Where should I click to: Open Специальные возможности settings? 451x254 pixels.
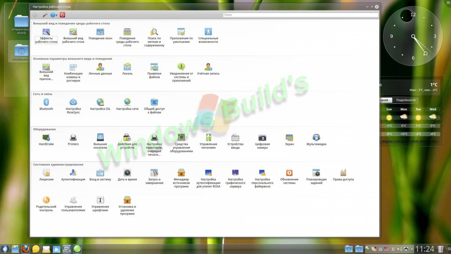tap(208, 36)
